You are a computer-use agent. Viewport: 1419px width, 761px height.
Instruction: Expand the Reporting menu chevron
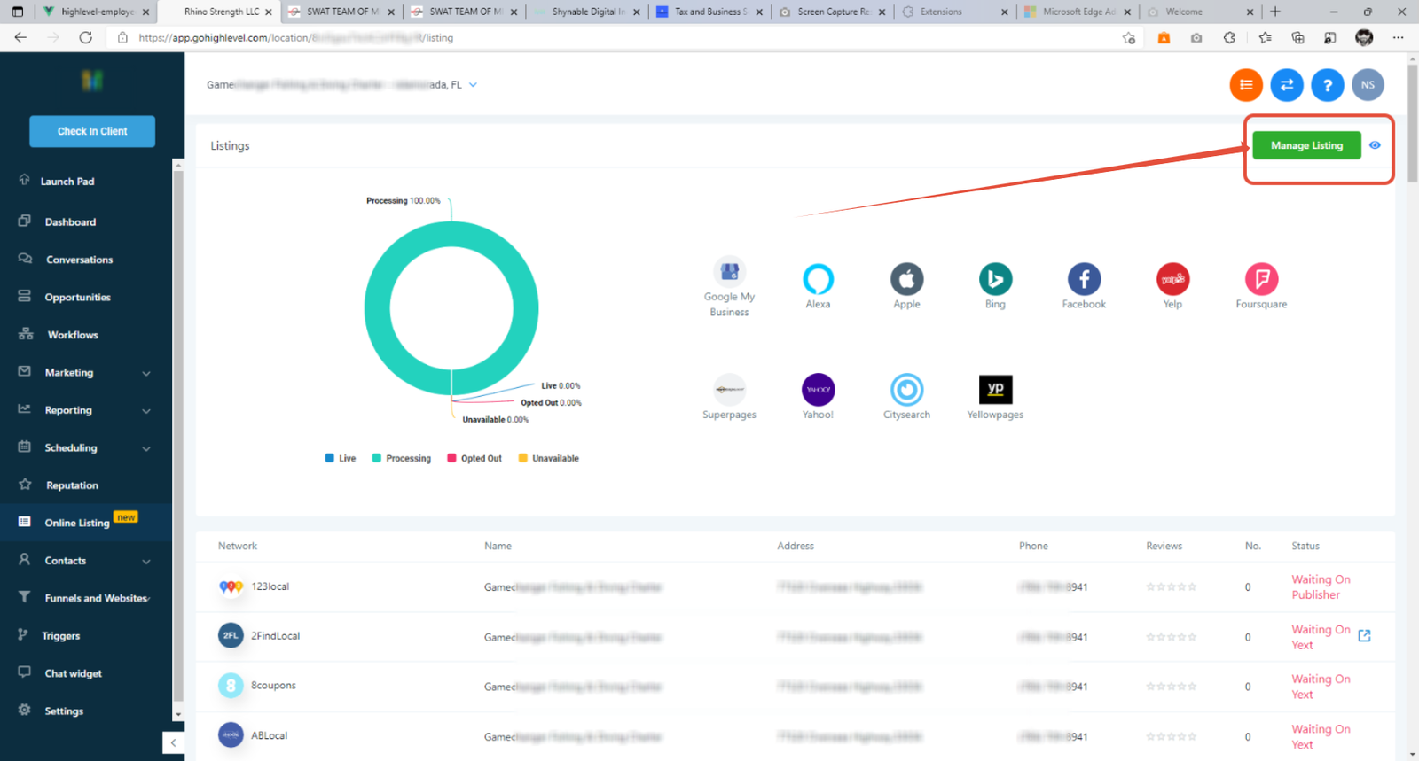[146, 411]
